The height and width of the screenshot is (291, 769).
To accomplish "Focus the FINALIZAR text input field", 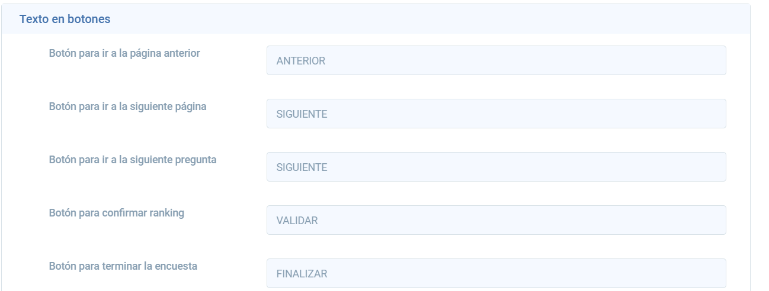I will [x=496, y=273].
